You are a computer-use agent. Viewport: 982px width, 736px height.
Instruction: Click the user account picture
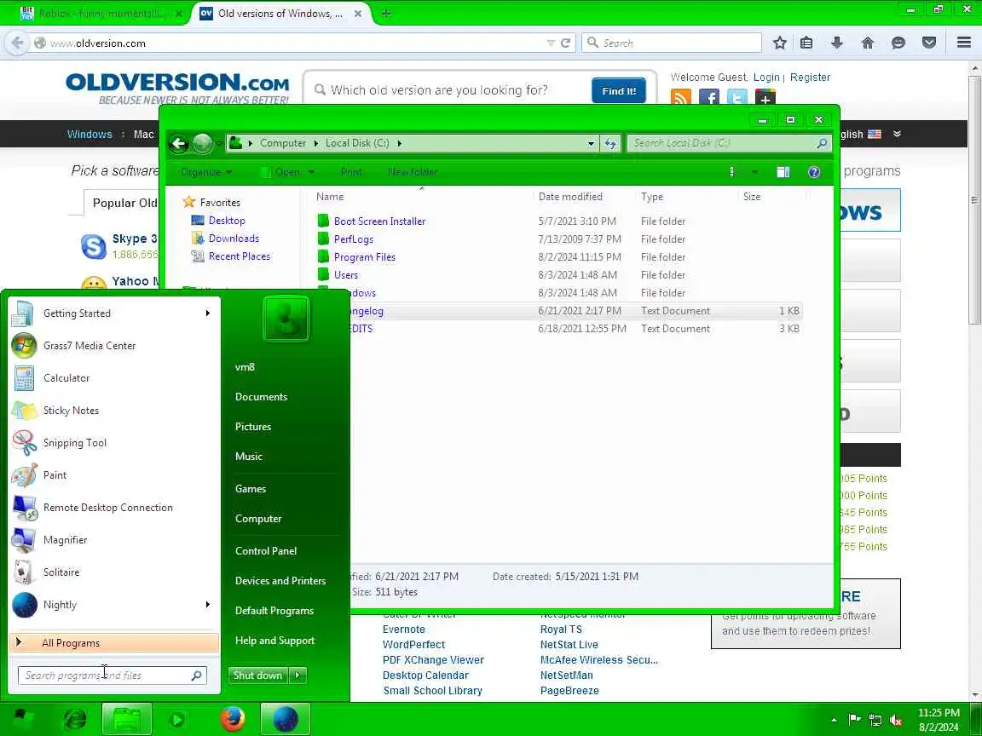[x=286, y=319]
